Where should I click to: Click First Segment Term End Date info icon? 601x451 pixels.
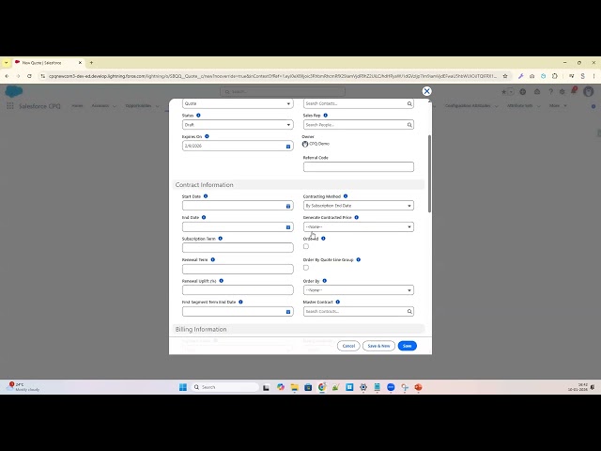point(240,302)
